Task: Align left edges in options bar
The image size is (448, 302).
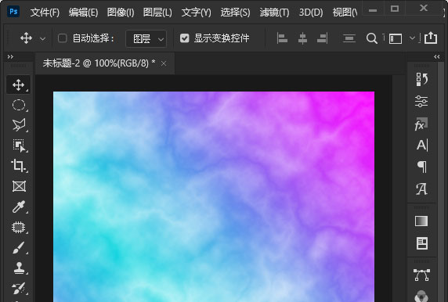Action: pos(282,38)
